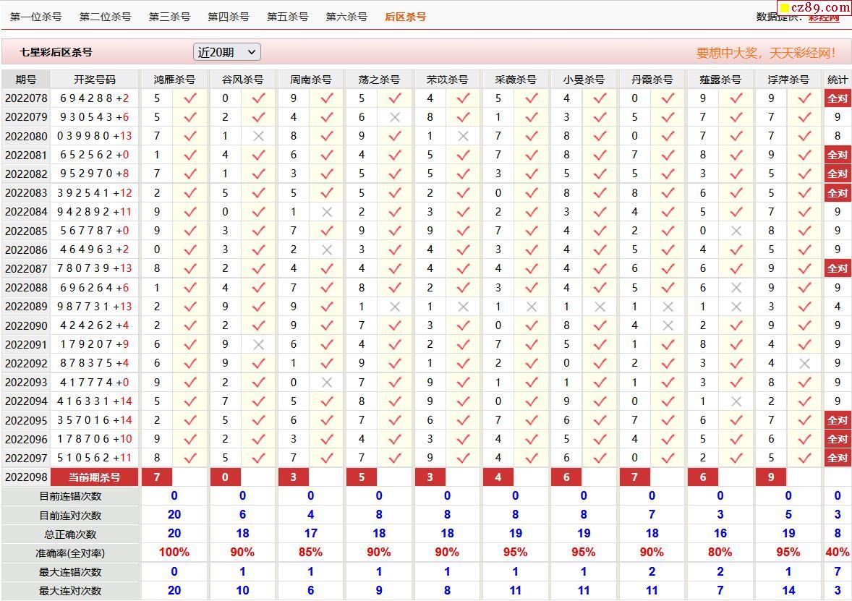Click the gray X in 周南杀号 for 2022086
This screenshot has width=852, height=601.
pyautogui.click(x=327, y=250)
